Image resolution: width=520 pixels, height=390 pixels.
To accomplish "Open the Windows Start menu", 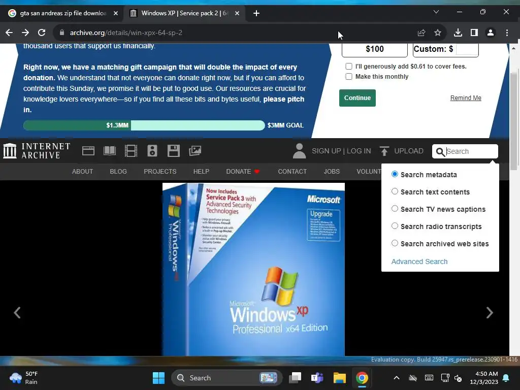I will point(158,378).
